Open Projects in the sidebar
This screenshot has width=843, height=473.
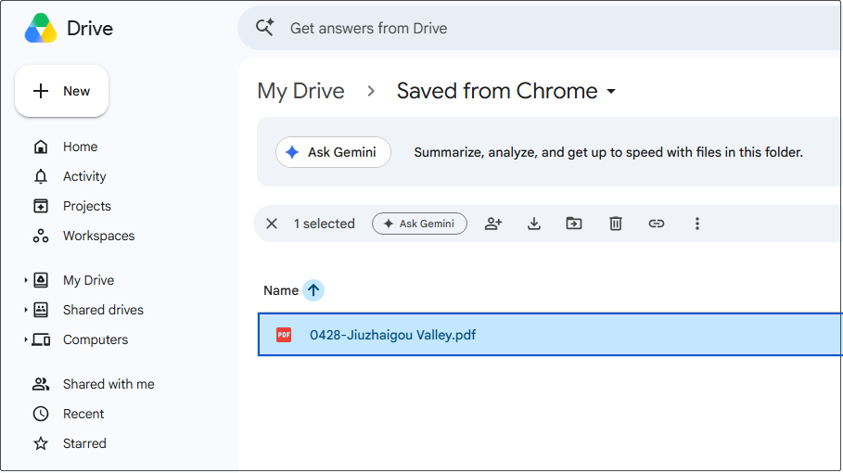pos(86,206)
